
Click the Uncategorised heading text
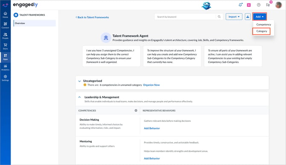pyautogui.click(x=93, y=81)
